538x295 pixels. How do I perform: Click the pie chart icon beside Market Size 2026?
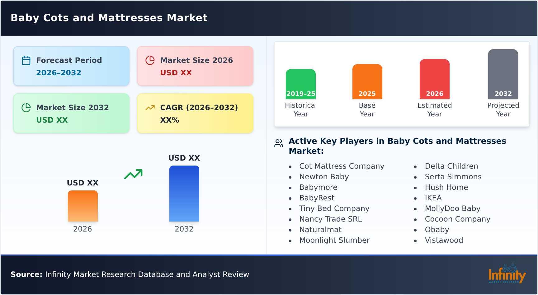(x=150, y=60)
